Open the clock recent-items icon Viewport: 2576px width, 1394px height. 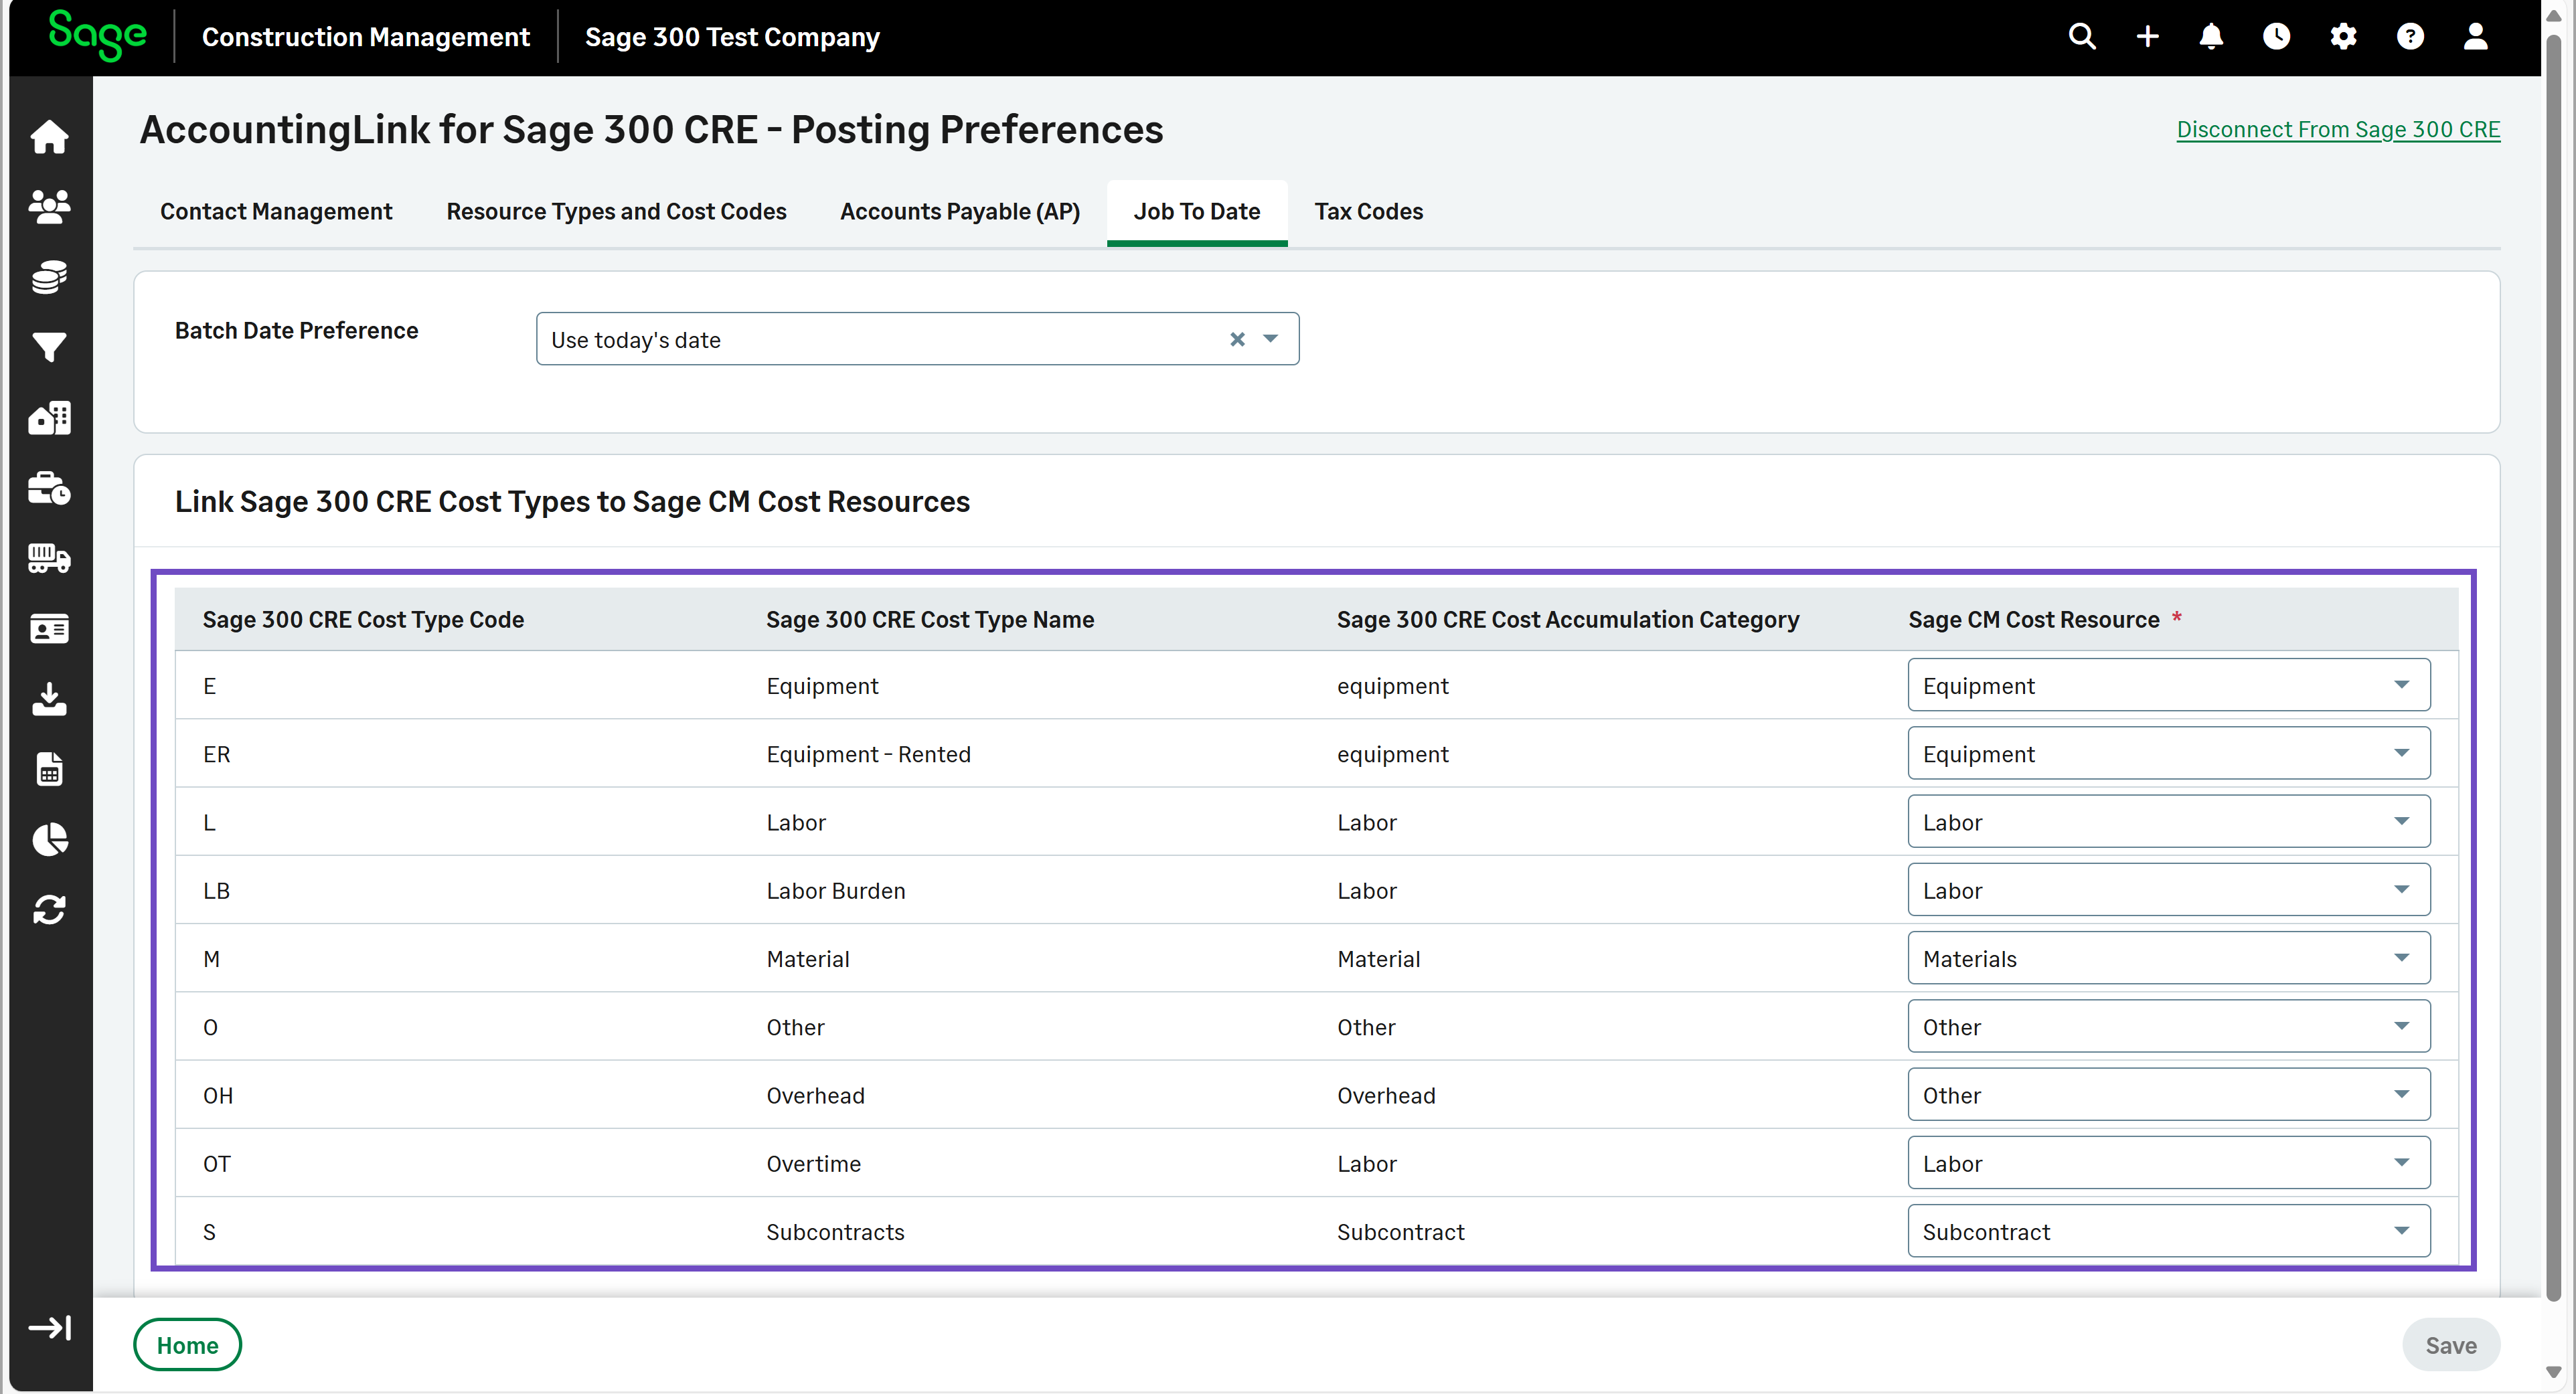point(2276,37)
